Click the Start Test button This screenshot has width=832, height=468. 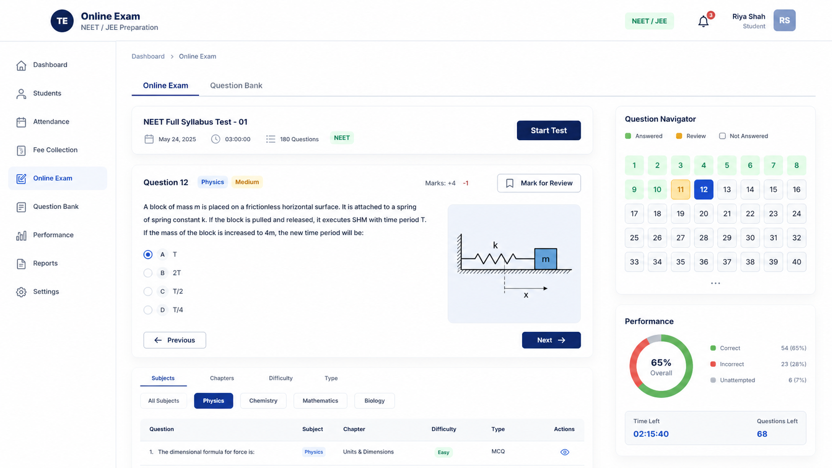point(548,130)
